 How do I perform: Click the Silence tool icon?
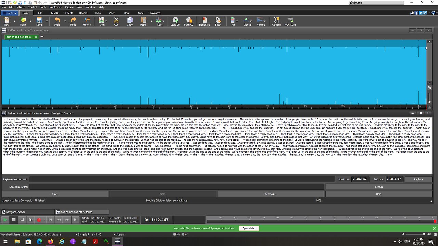click(247, 21)
